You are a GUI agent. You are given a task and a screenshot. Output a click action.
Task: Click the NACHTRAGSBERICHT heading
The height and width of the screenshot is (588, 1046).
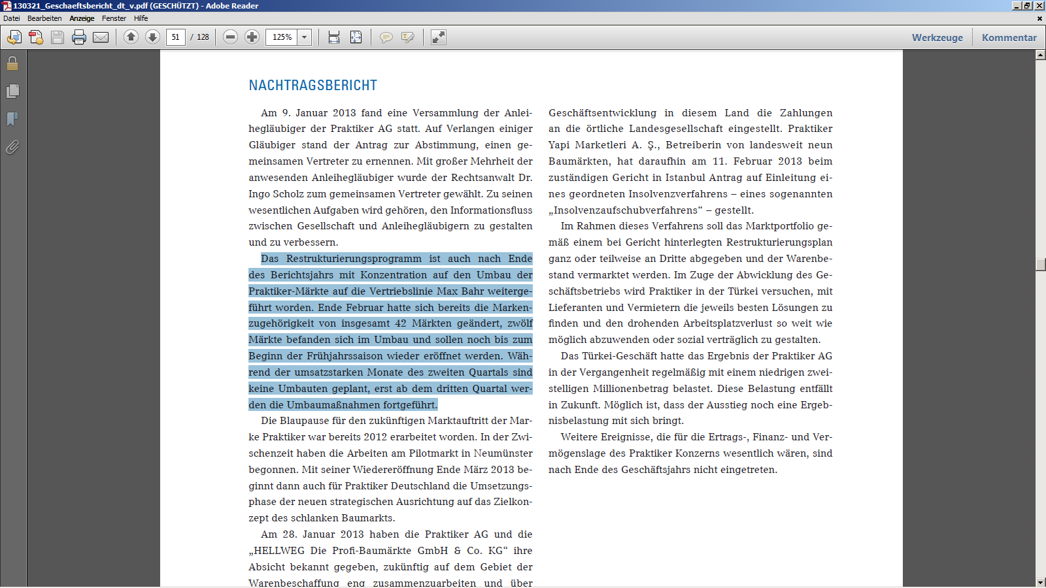coord(313,86)
